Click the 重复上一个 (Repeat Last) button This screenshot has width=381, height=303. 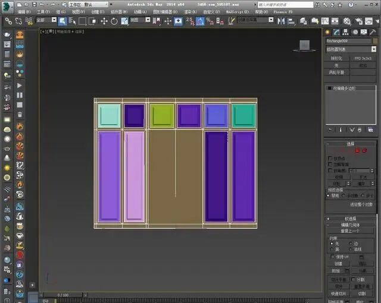(351, 231)
